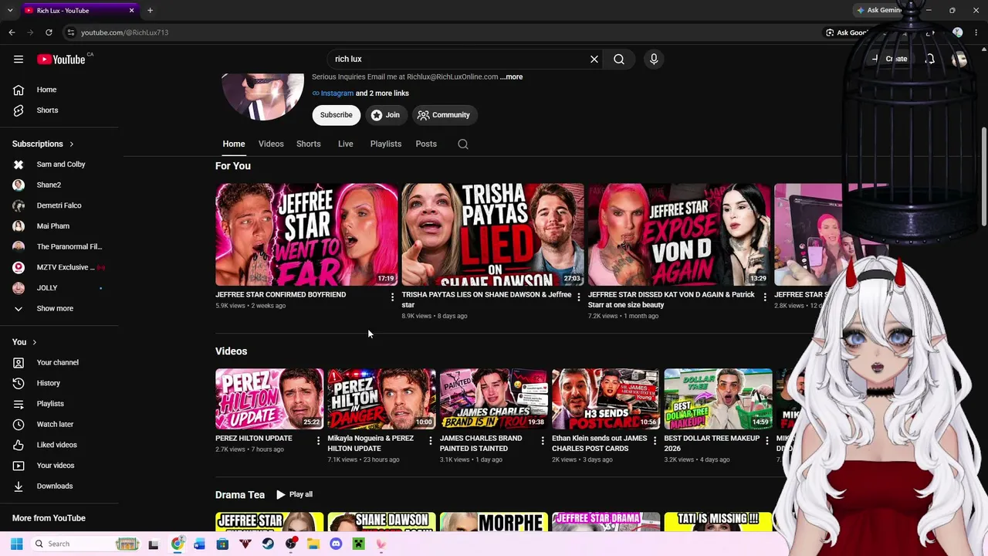Open action menu for JEFFREE STAR CONFIRMED BOYFRIEND
988x556 pixels.
[x=392, y=297]
